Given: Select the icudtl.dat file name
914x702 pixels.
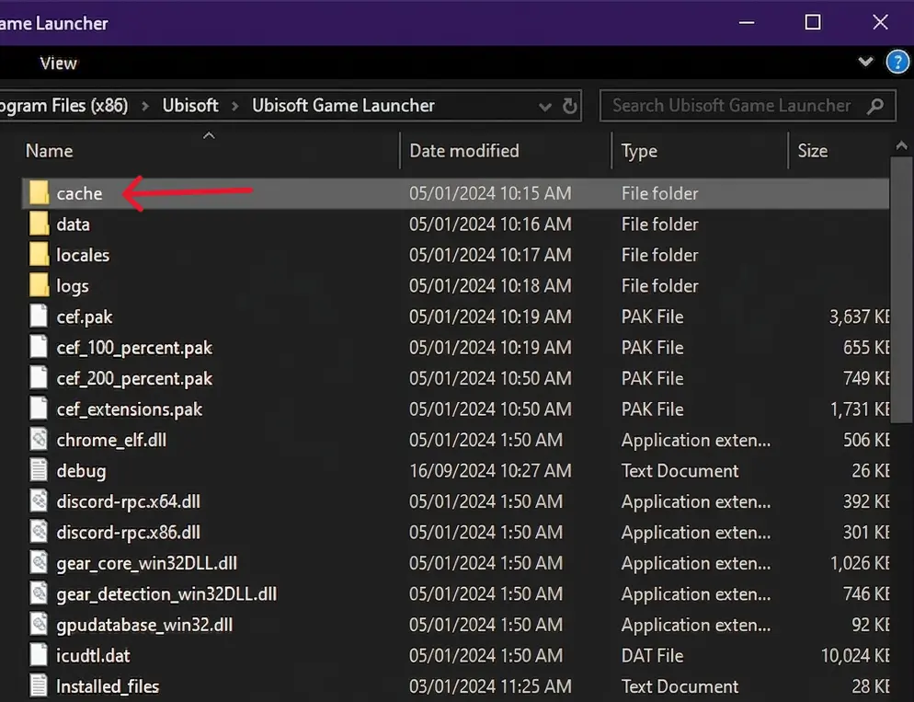Looking at the screenshot, I should tap(93, 656).
